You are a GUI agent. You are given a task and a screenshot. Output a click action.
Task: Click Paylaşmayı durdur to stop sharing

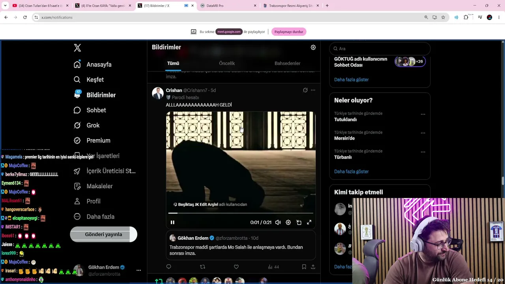[289, 32]
